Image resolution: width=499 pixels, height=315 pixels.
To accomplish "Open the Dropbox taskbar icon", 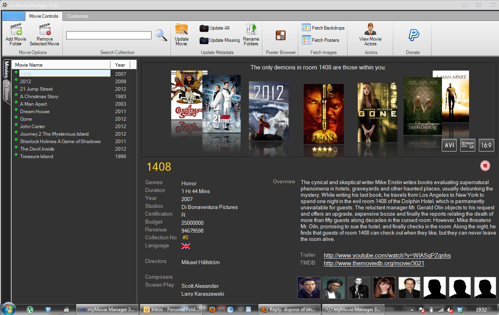I will (x=48, y=309).
